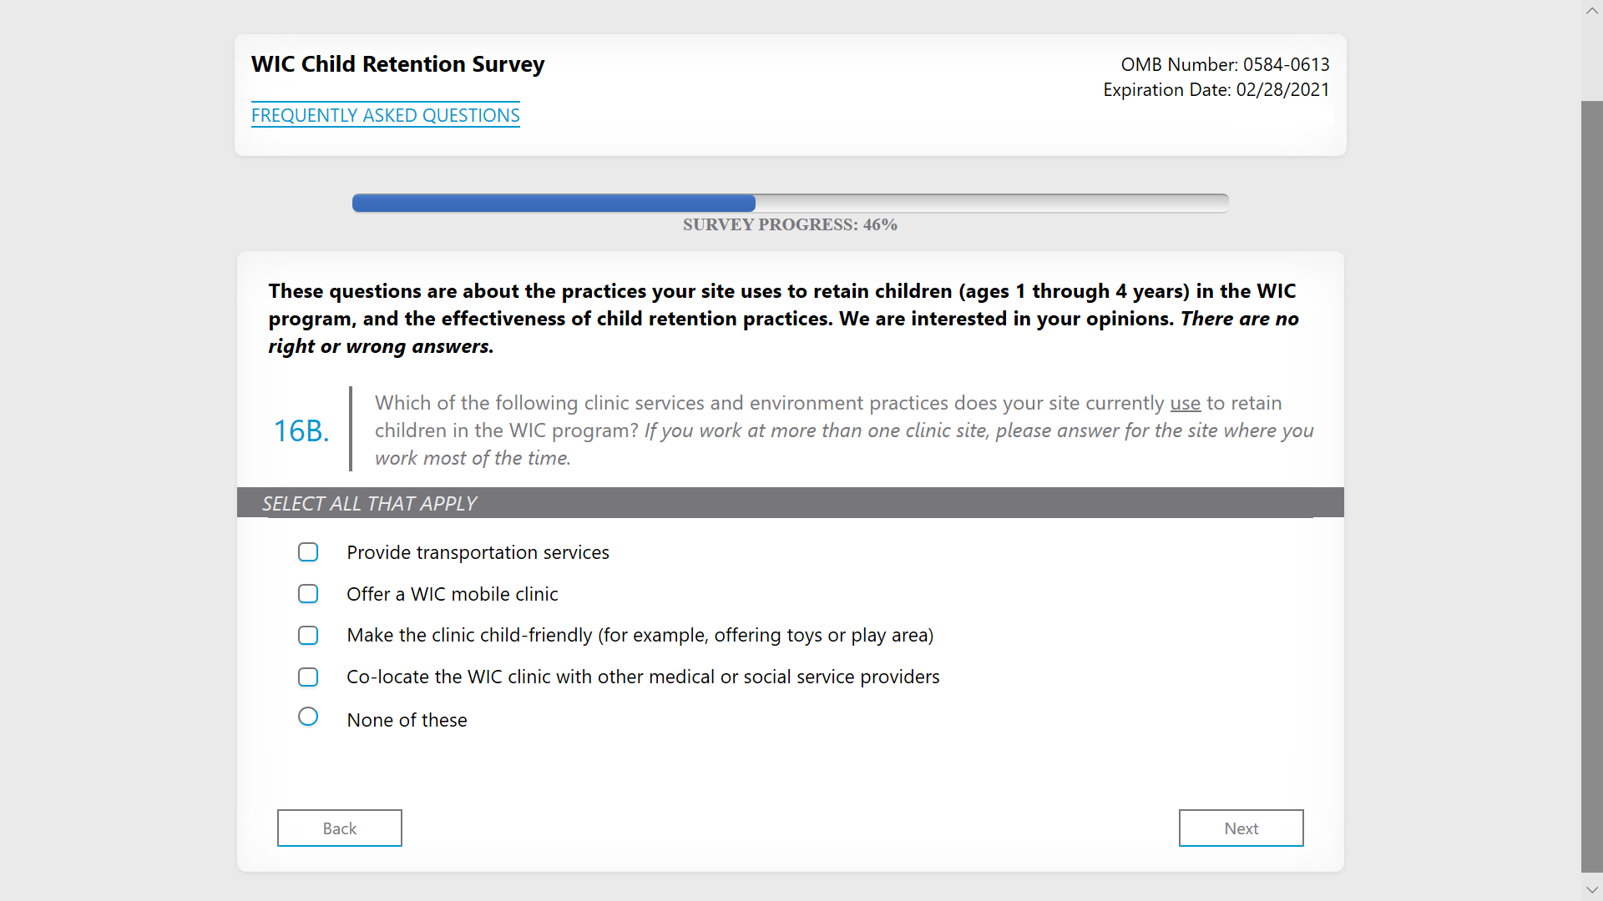Click the Next button
The image size is (1603, 901).
point(1241,828)
